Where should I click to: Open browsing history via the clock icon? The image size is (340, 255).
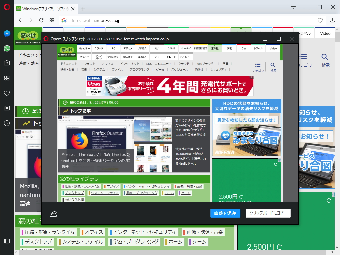[x=7, y=123]
